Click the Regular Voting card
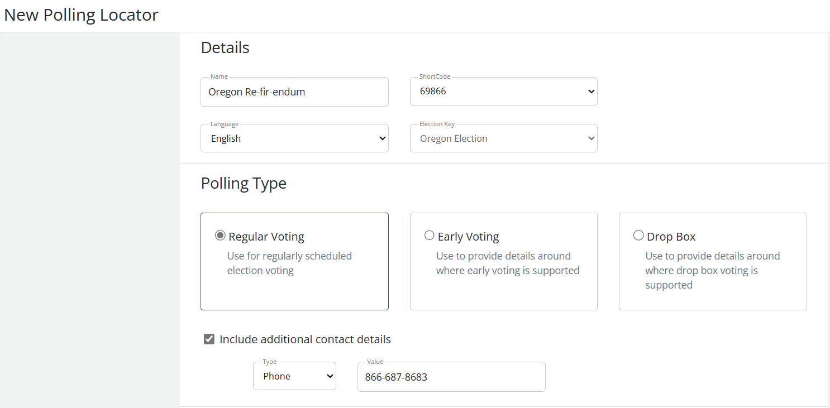 [294, 261]
